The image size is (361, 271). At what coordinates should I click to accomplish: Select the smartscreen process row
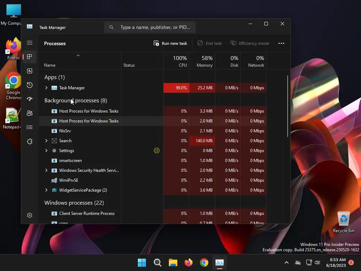point(152,161)
